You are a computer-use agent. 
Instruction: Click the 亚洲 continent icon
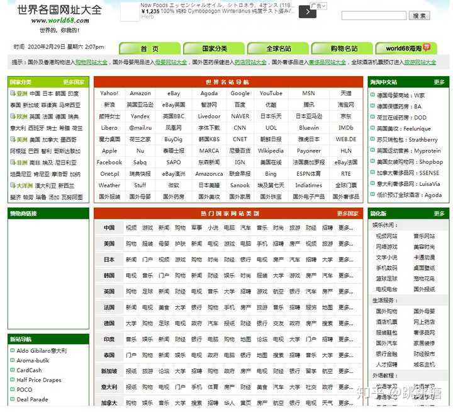pyautogui.click(x=13, y=93)
